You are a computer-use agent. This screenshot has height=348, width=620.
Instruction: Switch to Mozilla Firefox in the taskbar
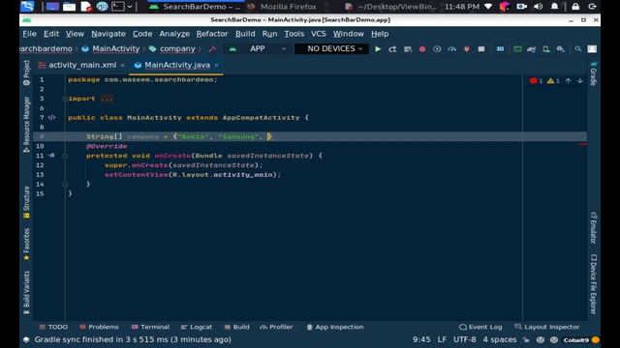click(283, 7)
